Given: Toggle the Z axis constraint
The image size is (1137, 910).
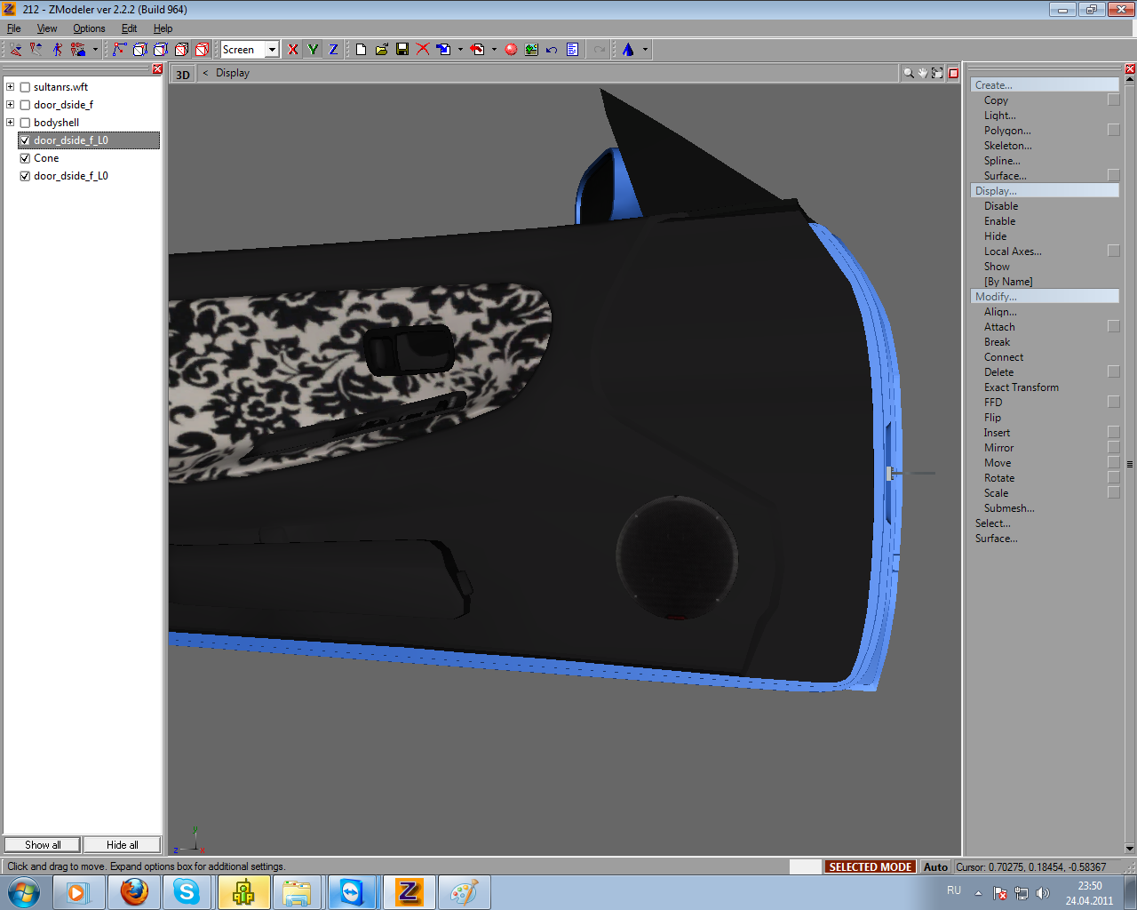Looking at the screenshot, I should tap(333, 50).
